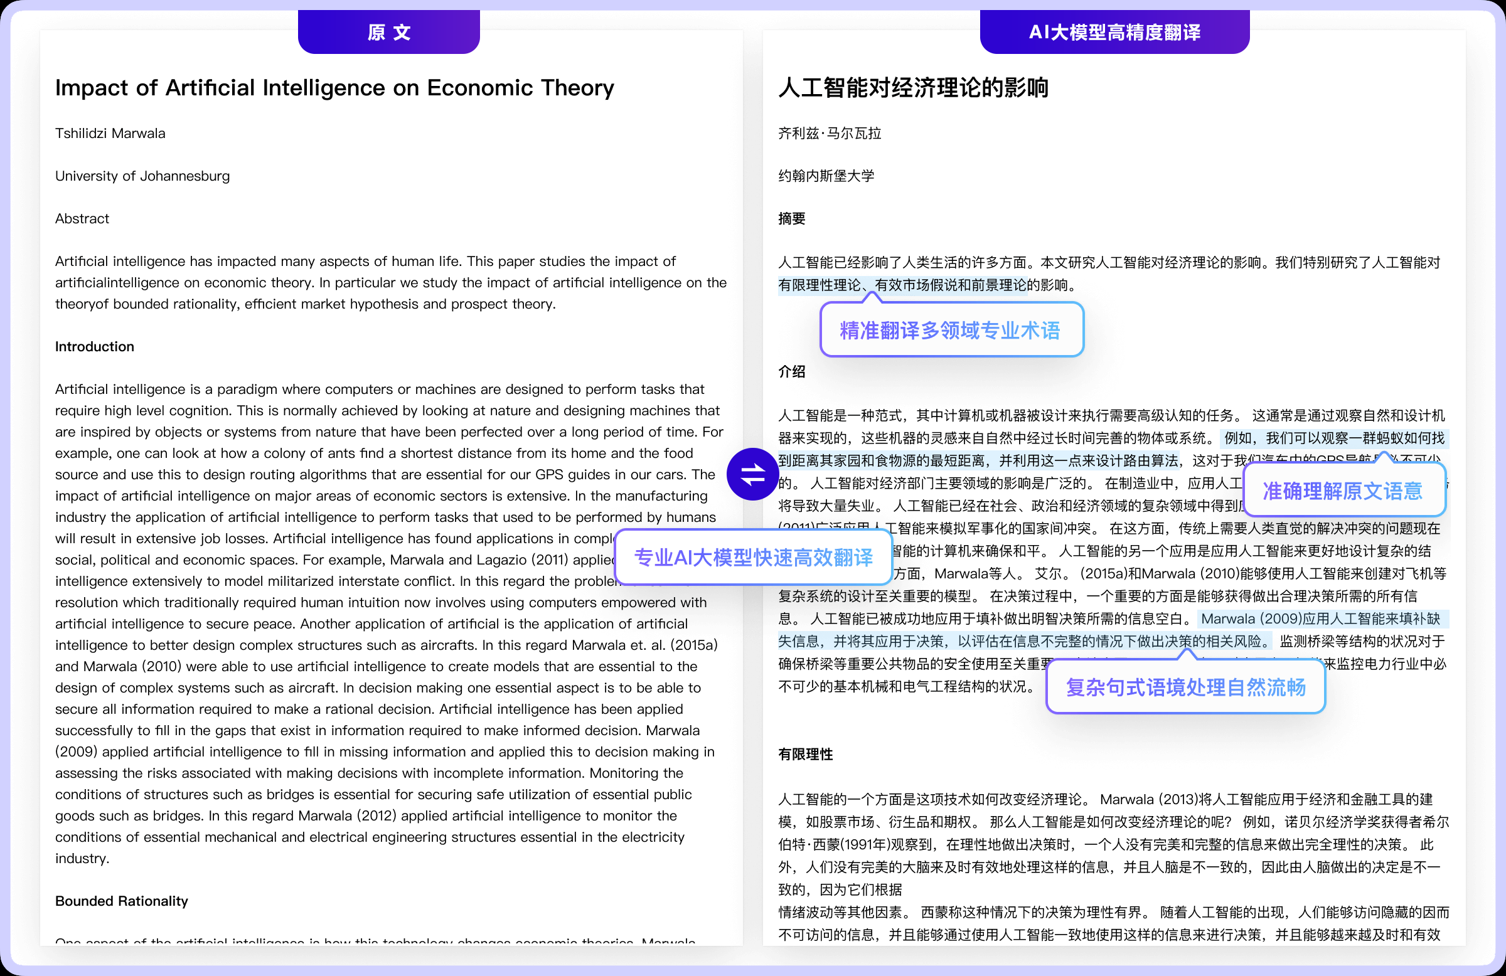Click University of Johannesburg text line
Image resolution: width=1506 pixels, height=976 pixels.
coord(142,176)
